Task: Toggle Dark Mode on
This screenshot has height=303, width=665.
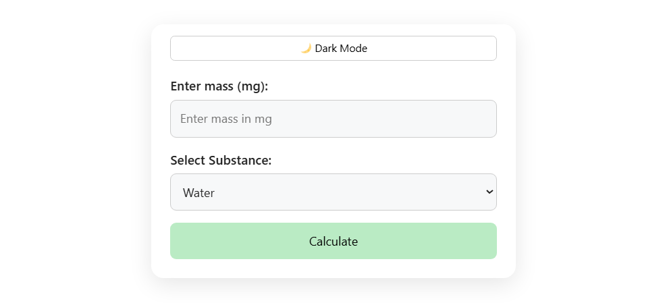Action: (x=334, y=49)
